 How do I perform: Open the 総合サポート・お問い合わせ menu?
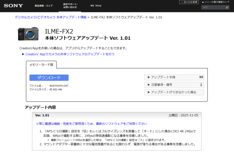(70, 6)
